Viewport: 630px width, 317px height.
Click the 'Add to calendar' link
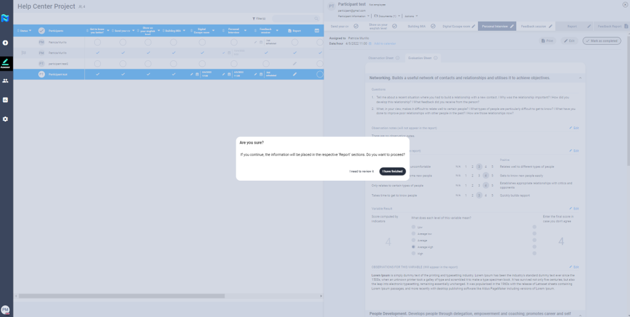click(385, 44)
